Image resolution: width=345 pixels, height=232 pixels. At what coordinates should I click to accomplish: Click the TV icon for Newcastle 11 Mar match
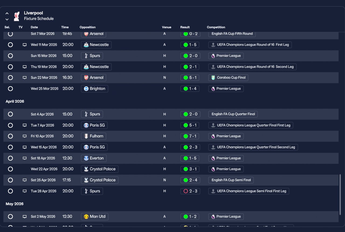tap(25, 45)
